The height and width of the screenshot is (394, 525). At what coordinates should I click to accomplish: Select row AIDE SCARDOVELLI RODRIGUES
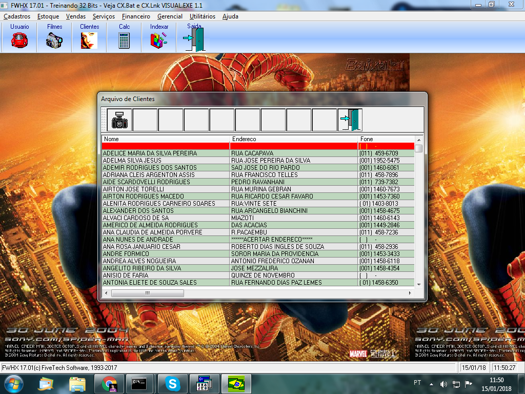[258, 182]
